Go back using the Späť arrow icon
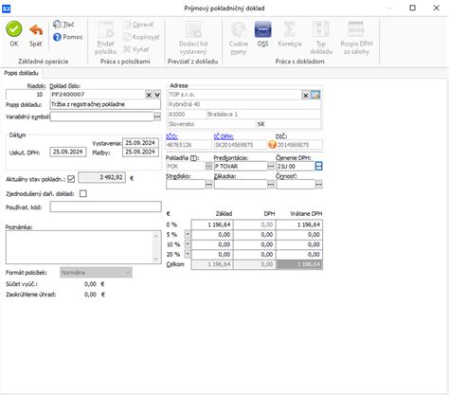Screen dimensions: 449x395 [x=36, y=30]
